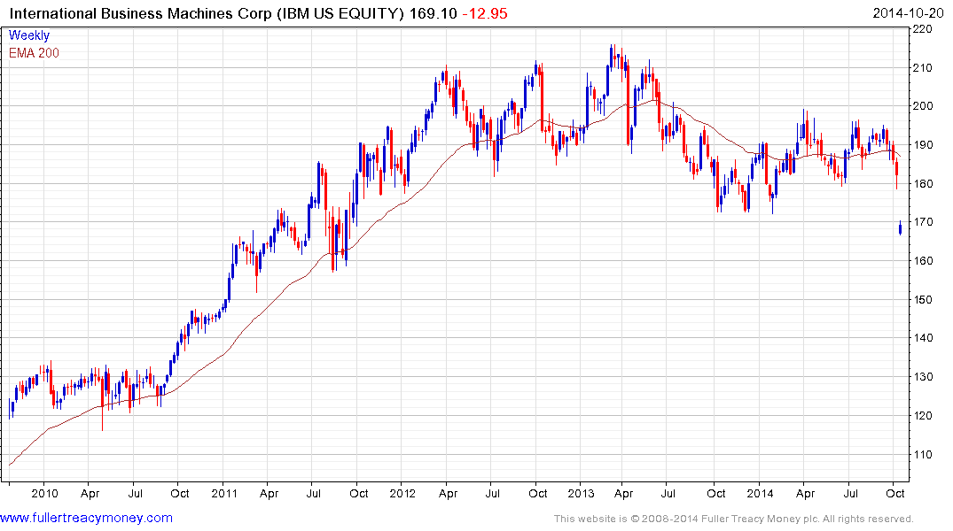Click the EMA 200 legend label

(34, 53)
